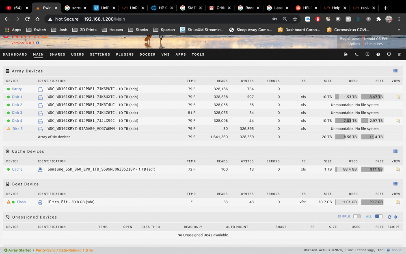Open the Disk 3 device link
Viewport: 406px width, 254px height.
coord(17,113)
